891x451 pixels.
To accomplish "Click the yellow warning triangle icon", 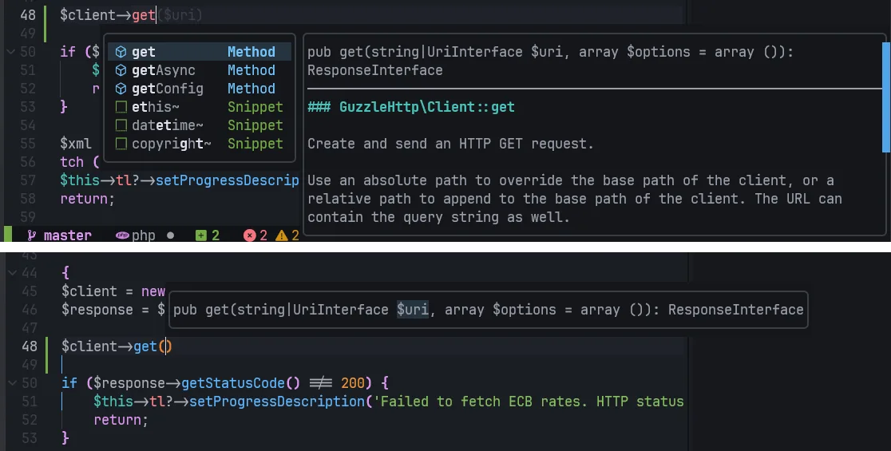I will 281,235.
